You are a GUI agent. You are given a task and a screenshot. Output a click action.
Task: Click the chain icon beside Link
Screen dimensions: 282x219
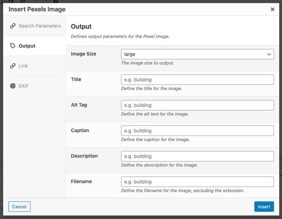13,66
